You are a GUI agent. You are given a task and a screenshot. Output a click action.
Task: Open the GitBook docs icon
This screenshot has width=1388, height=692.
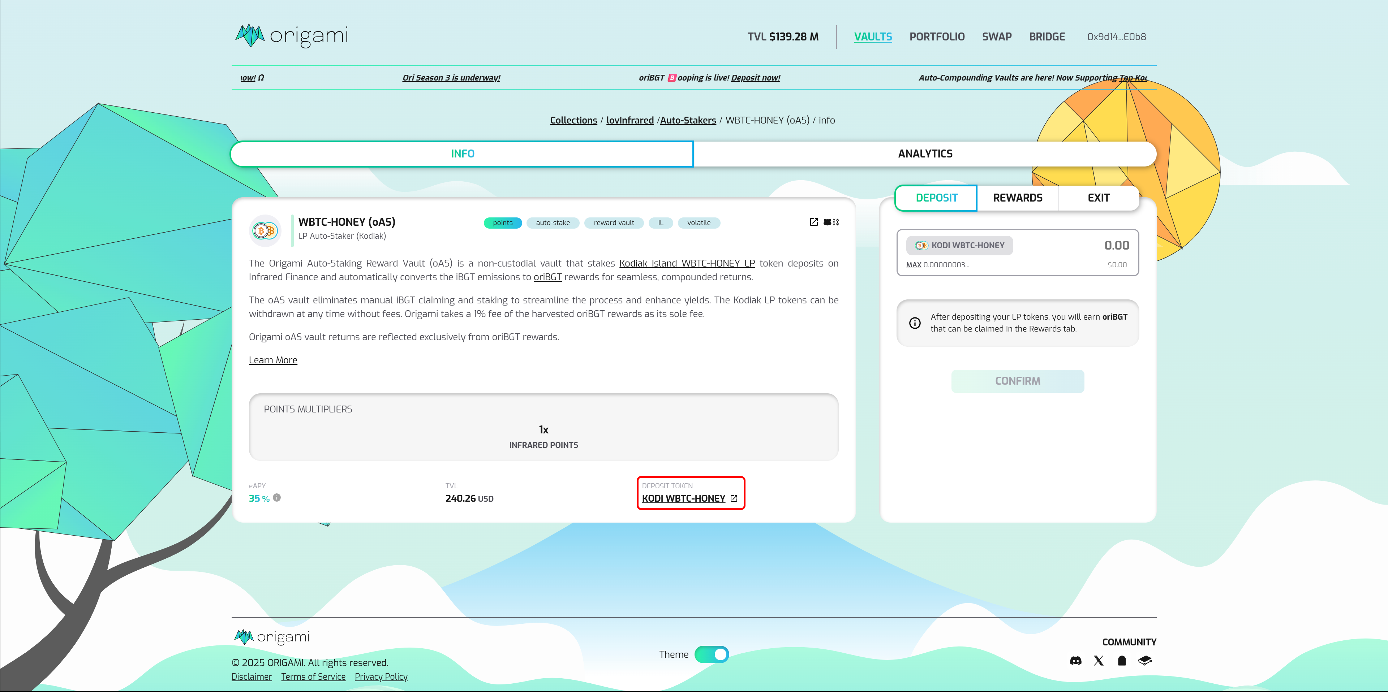[x=1145, y=661]
